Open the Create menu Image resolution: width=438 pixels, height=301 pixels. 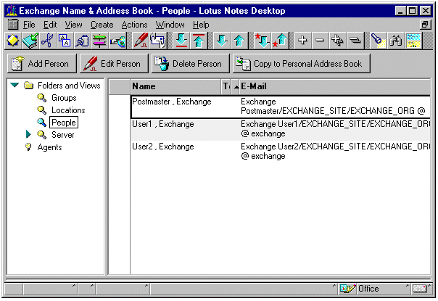click(102, 25)
